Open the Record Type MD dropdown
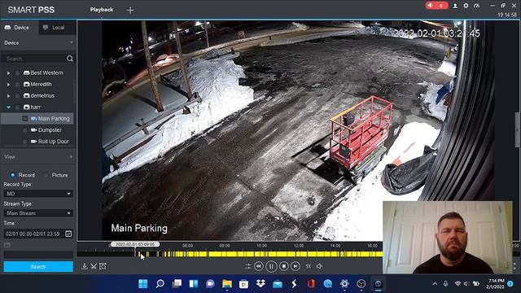 [x=38, y=194]
